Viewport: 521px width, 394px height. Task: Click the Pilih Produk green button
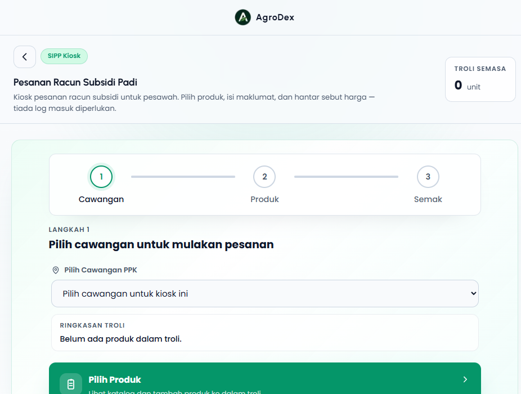(x=265, y=378)
